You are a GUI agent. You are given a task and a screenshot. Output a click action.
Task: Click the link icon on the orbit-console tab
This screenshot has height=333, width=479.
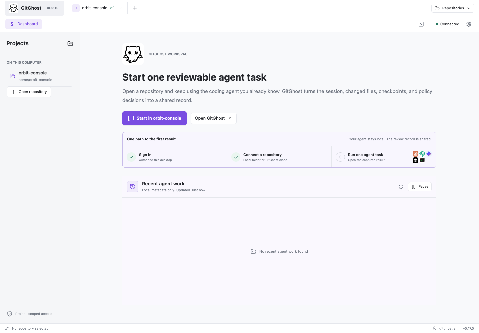tap(112, 8)
